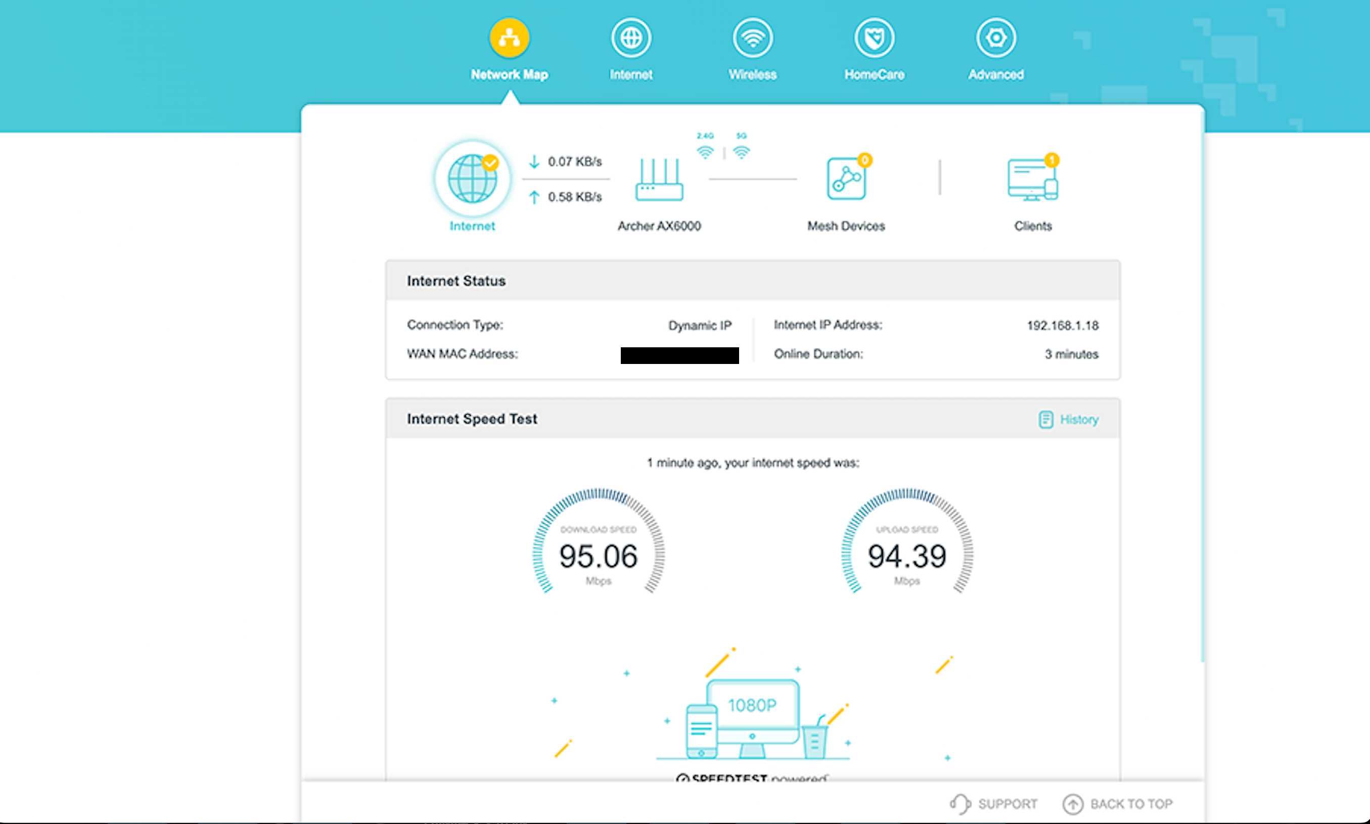Switch to the Advanced tab label
The width and height of the screenshot is (1370, 824).
(996, 74)
